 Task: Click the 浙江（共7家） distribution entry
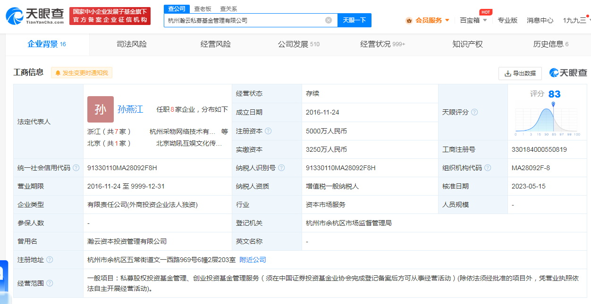pos(110,131)
